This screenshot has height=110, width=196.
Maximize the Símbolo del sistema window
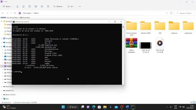pos(115,22)
